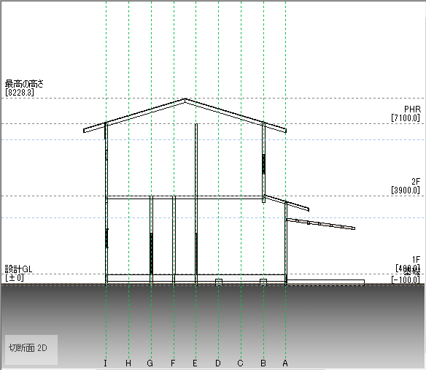Click the 8228.3 height value
The width and height of the screenshot is (426, 370).
pos(20,93)
